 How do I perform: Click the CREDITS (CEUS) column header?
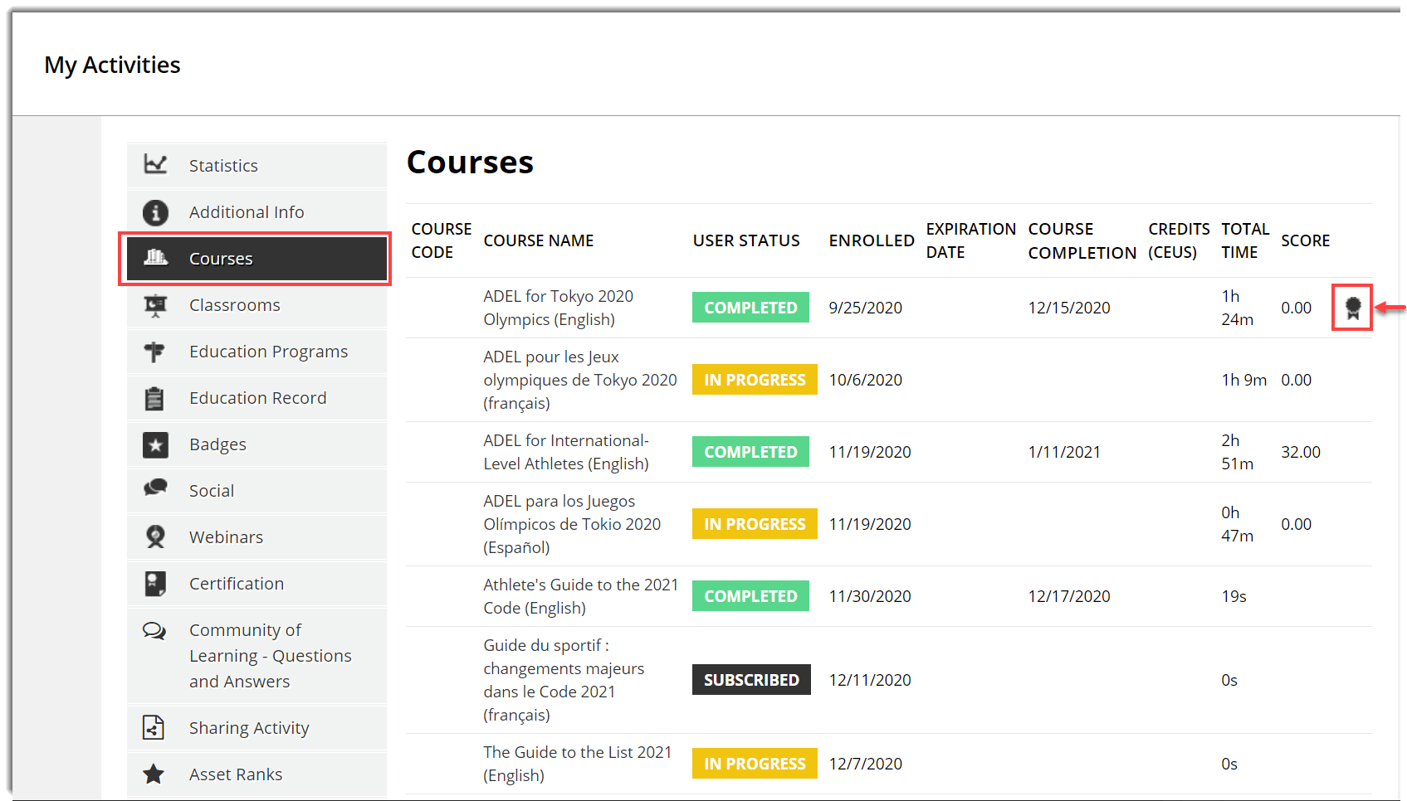1179,240
